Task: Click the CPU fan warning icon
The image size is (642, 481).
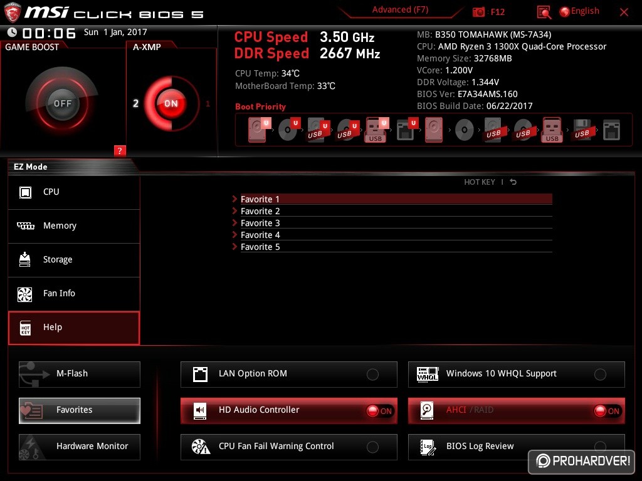Action: 201,447
